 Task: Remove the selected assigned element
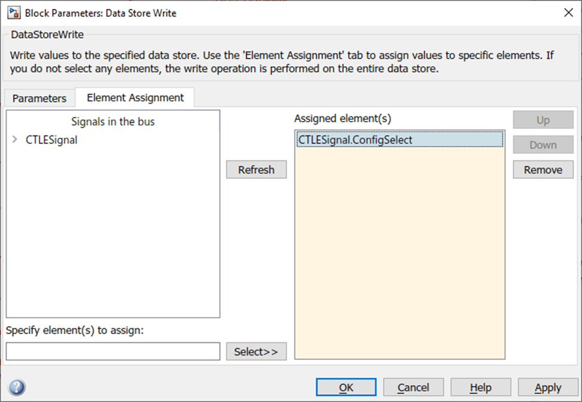click(543, 170)
